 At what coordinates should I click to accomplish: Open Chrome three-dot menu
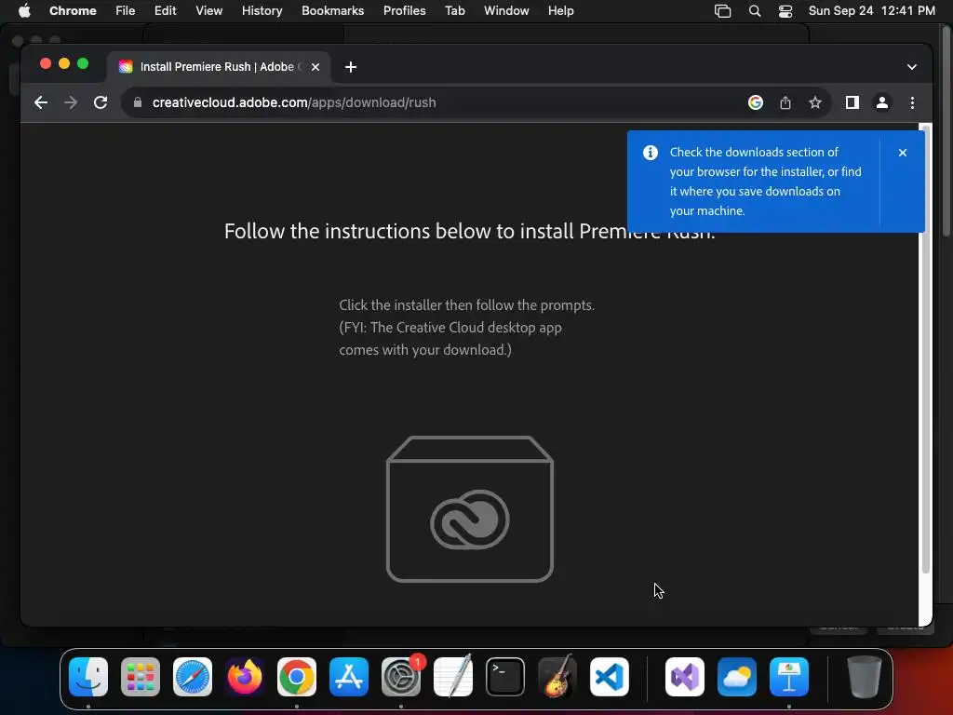912,102
